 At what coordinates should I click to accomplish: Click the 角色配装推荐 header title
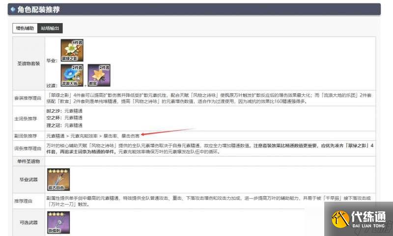(x=38, y=9)
